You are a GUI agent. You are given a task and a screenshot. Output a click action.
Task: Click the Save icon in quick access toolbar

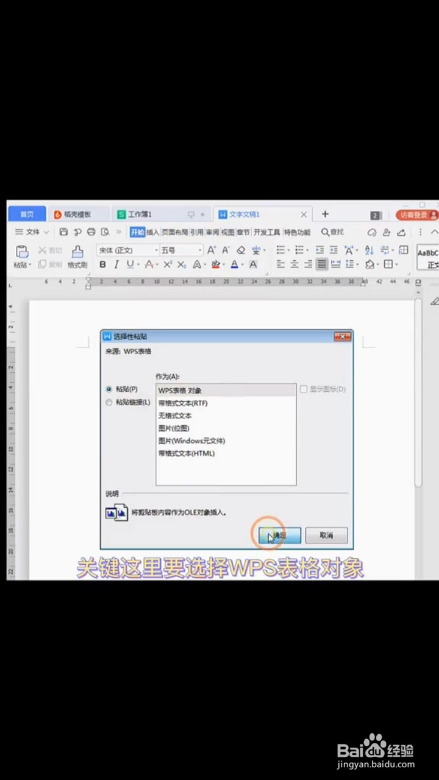64,232
